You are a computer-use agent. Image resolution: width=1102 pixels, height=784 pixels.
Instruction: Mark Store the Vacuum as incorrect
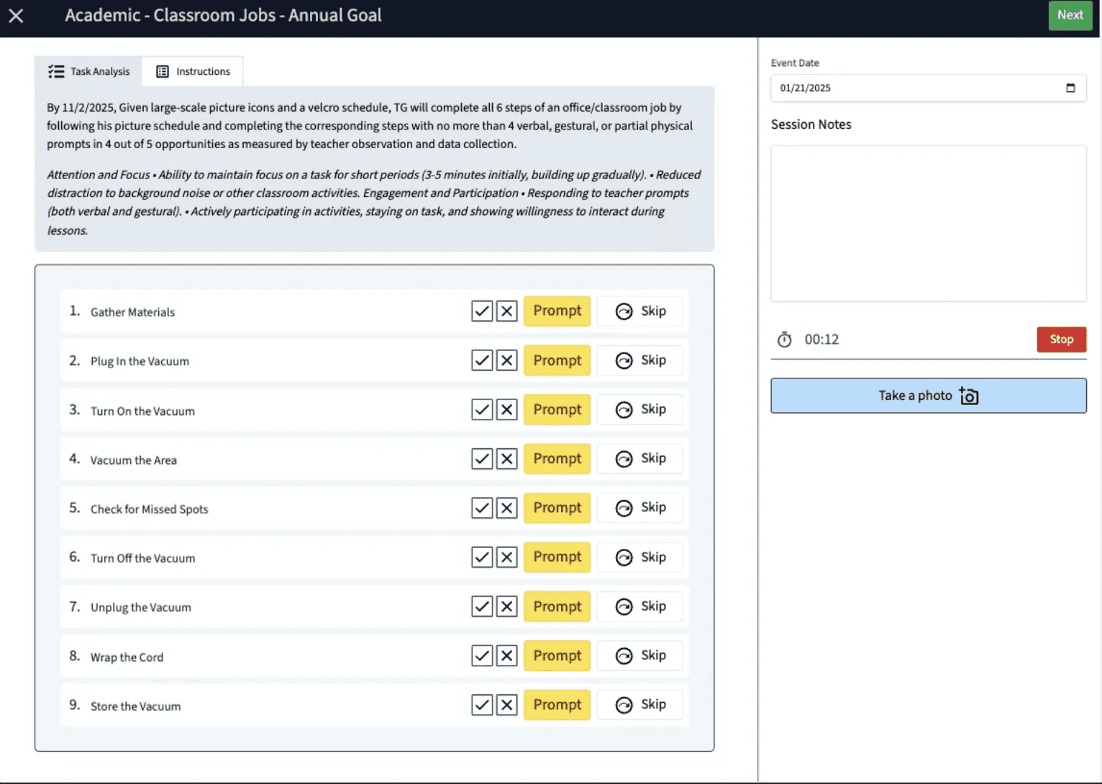click(x=507, y=705)
